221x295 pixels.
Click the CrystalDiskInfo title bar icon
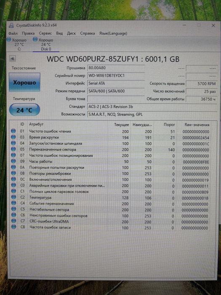pyautogui.click(x=11, y=25)
